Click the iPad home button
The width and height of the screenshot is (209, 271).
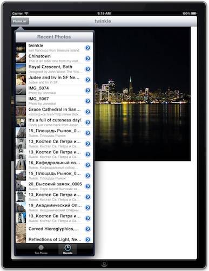click(104, 263)
